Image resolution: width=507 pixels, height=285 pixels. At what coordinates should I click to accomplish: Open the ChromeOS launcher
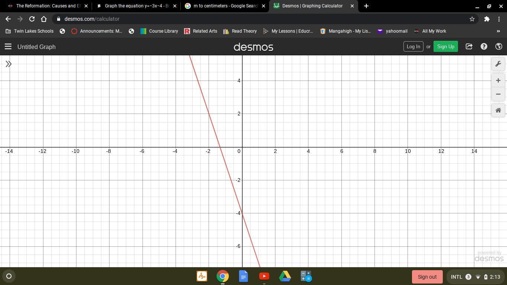9,276
